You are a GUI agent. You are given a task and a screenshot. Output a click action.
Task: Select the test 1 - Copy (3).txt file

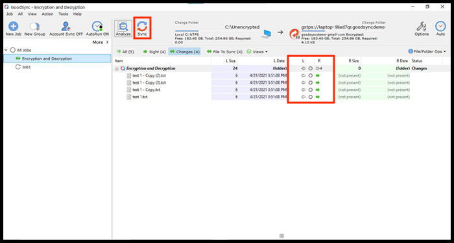pos(149,83)
